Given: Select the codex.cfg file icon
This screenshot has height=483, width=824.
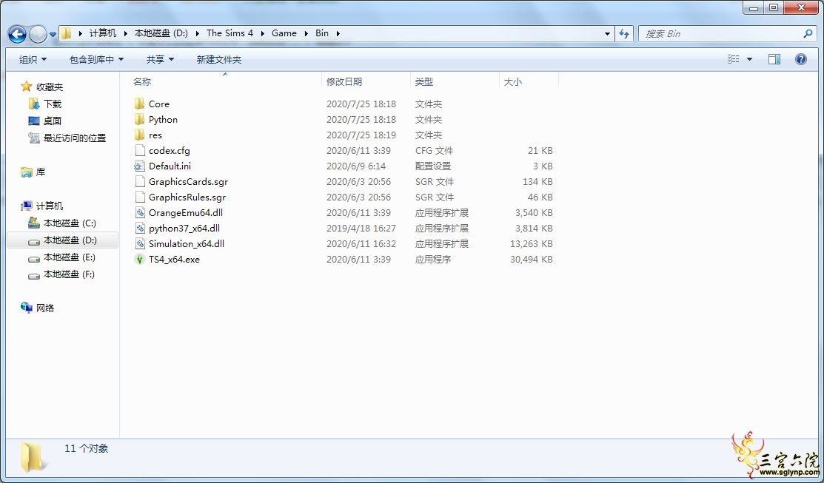Looking at the screenshot, I should (139, 151).
